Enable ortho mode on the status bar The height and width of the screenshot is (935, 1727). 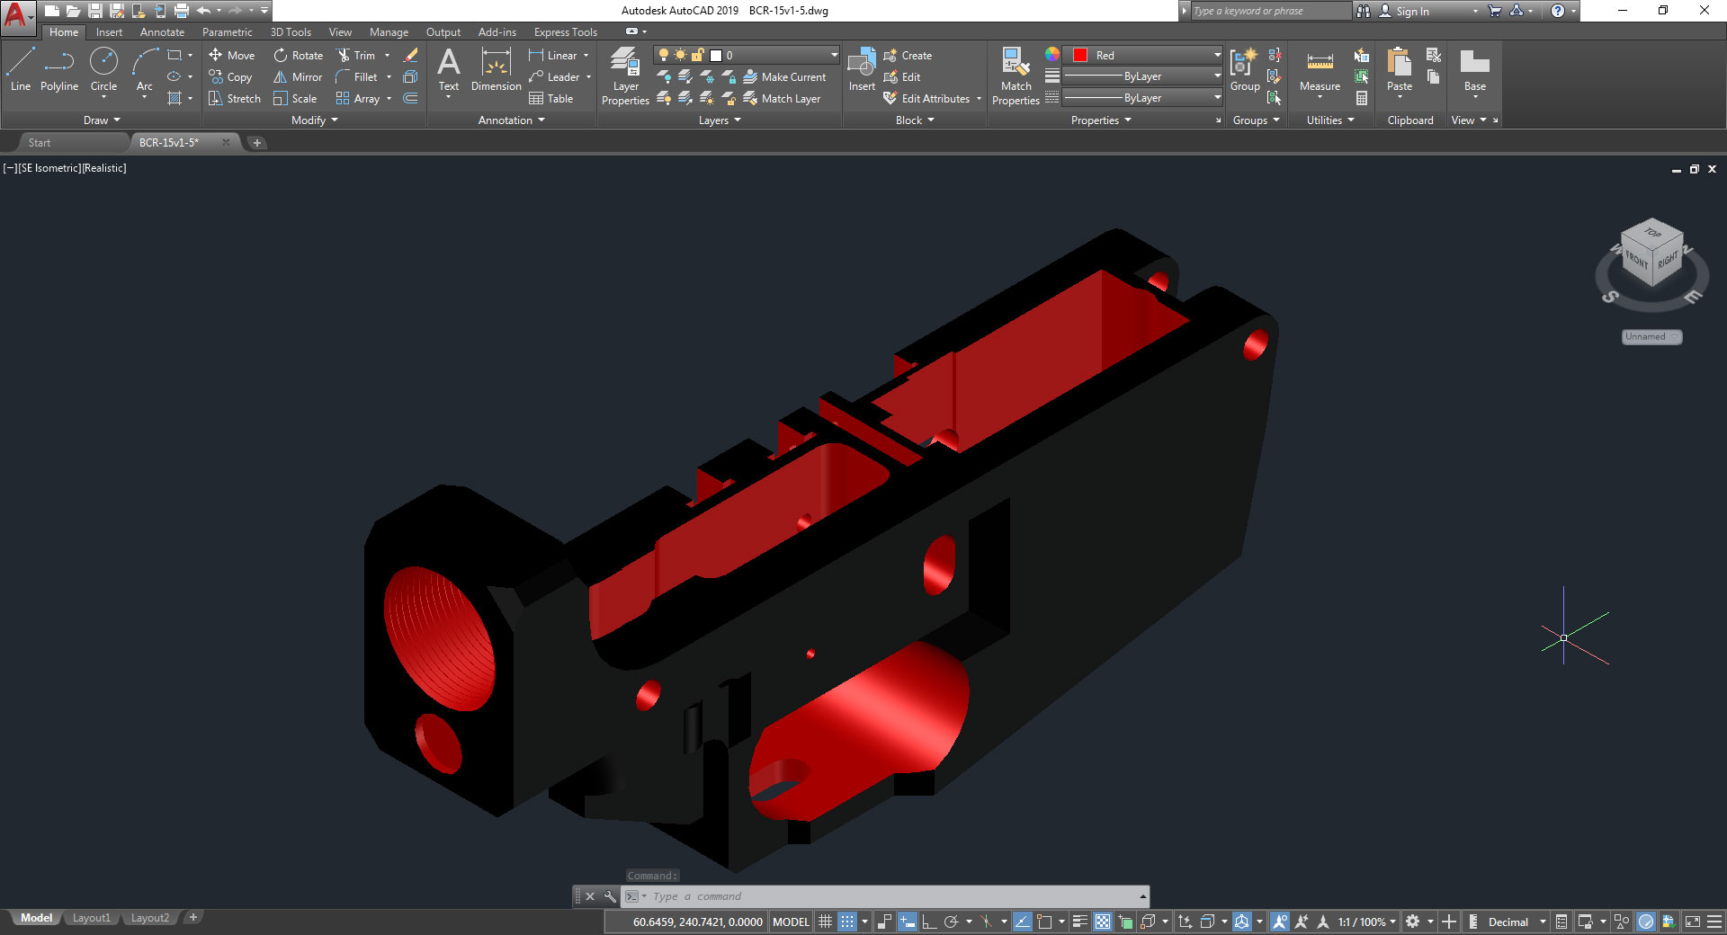tap(927, 922)
